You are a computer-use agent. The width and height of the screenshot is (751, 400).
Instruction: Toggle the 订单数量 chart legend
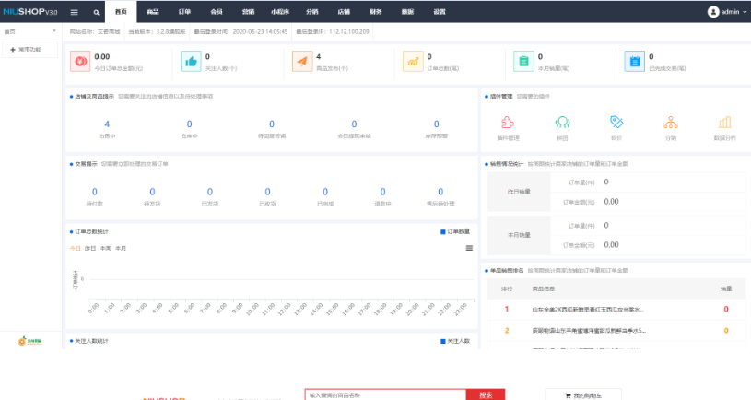pyautogui.click(x=455, y=231)
